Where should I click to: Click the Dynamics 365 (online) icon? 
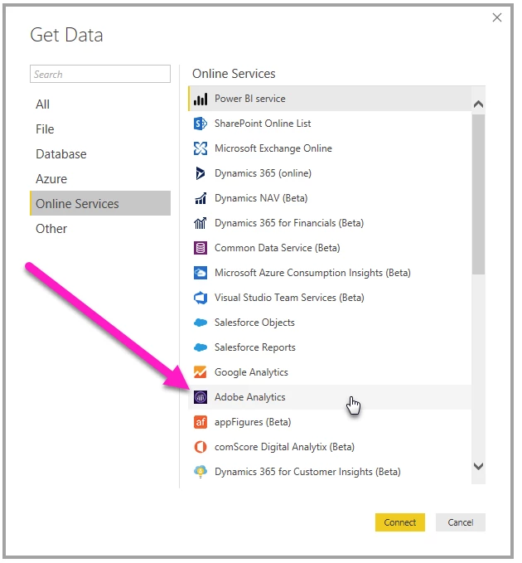pyautogui.click(x=201, y=173)
